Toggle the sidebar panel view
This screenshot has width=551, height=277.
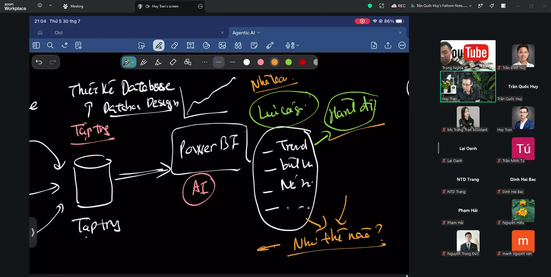36,45
